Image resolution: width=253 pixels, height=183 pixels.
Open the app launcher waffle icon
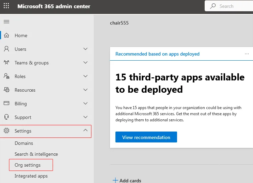point(6,6)
